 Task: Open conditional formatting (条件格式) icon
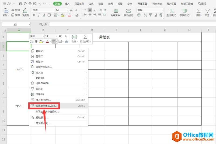click(x=172, y=11)
